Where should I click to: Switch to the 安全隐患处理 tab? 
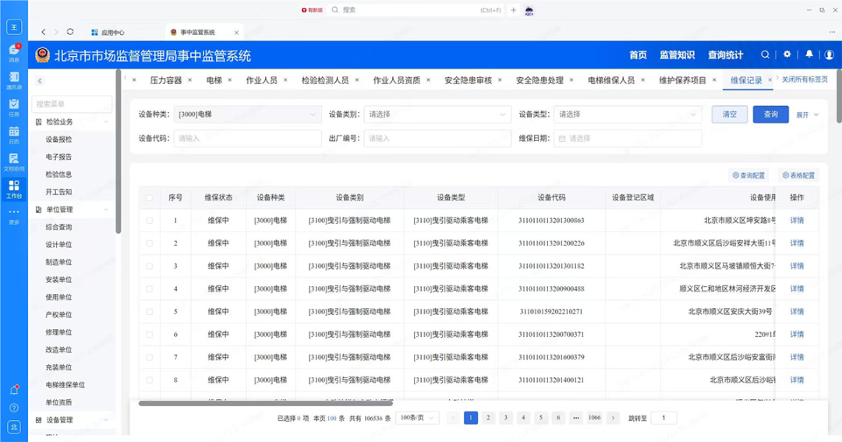coord(539,80)
